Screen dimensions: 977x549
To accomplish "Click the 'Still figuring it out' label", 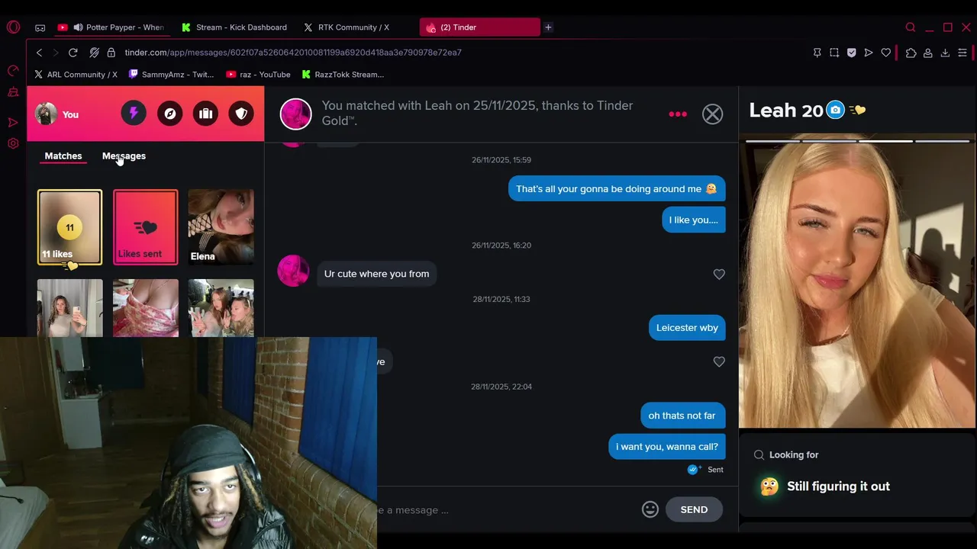I will point(838,486).
